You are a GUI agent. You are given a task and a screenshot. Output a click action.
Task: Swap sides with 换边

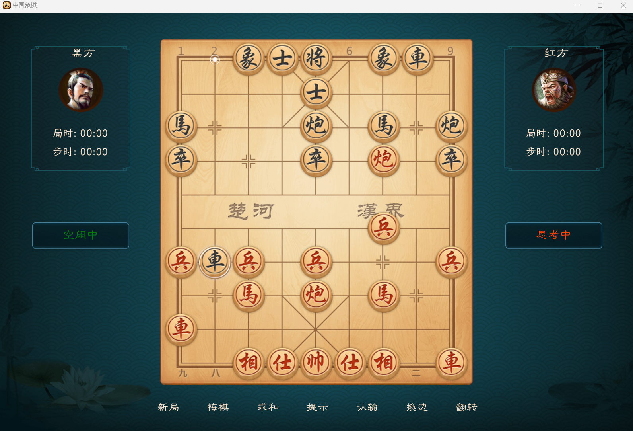(417, 407)
